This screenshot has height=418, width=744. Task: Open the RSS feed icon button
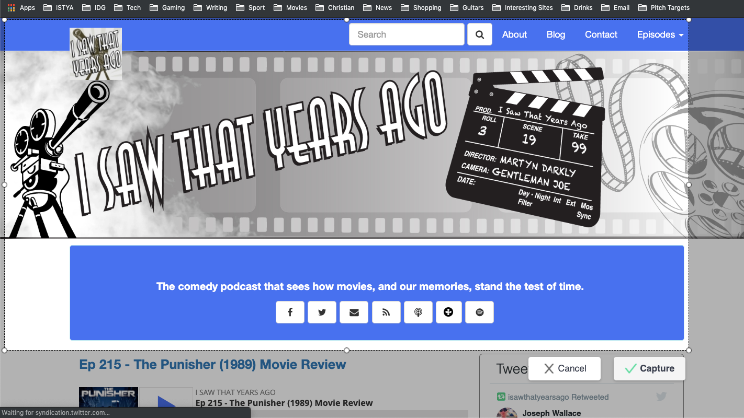(386, 312)
